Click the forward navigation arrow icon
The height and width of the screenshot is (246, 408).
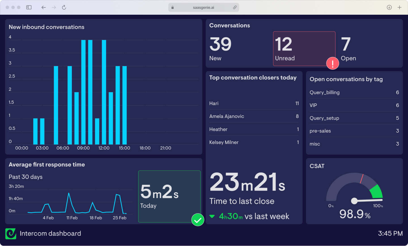click(54, 7)
